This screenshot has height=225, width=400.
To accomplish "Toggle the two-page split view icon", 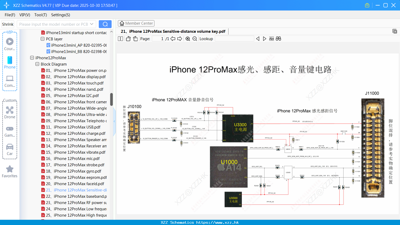I will pyautogui.click(x=120, y=39).
